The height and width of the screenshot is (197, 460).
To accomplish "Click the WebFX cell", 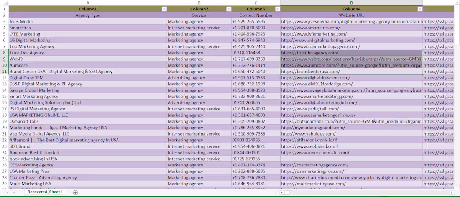I will [88, 59].
